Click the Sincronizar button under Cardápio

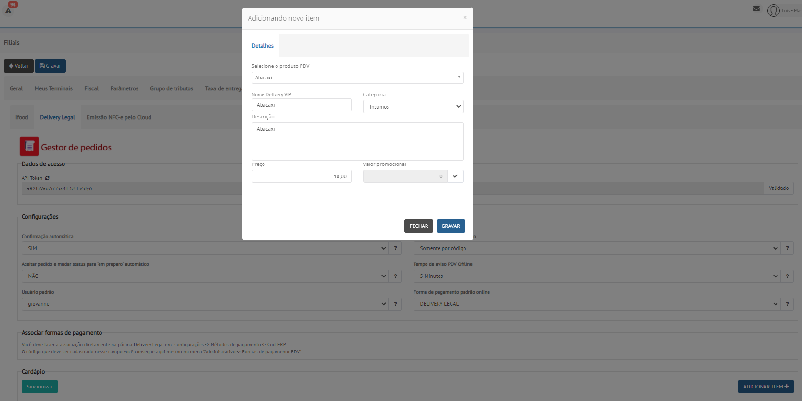(x=39, y=387)
